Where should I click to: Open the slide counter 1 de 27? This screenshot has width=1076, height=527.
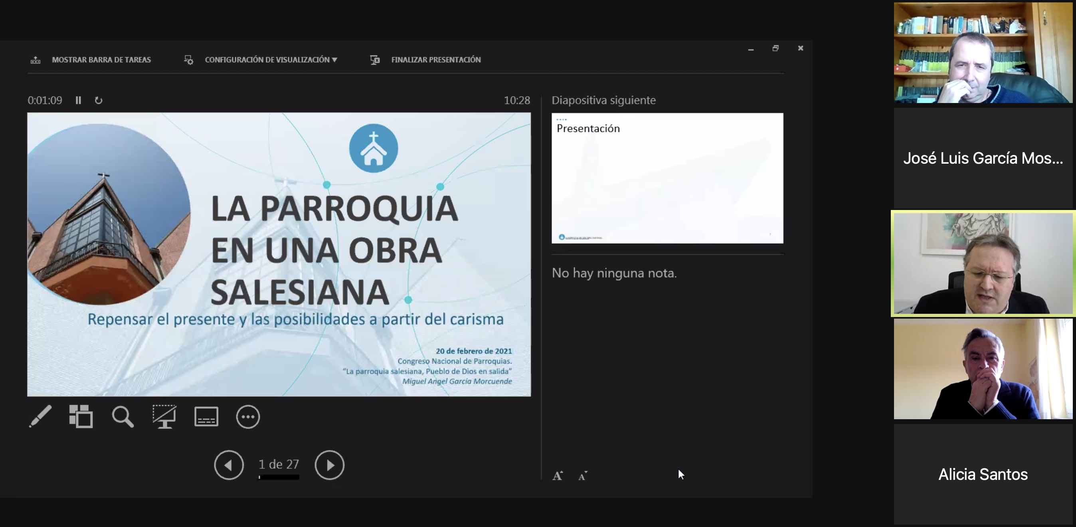(x=279, y=464)
